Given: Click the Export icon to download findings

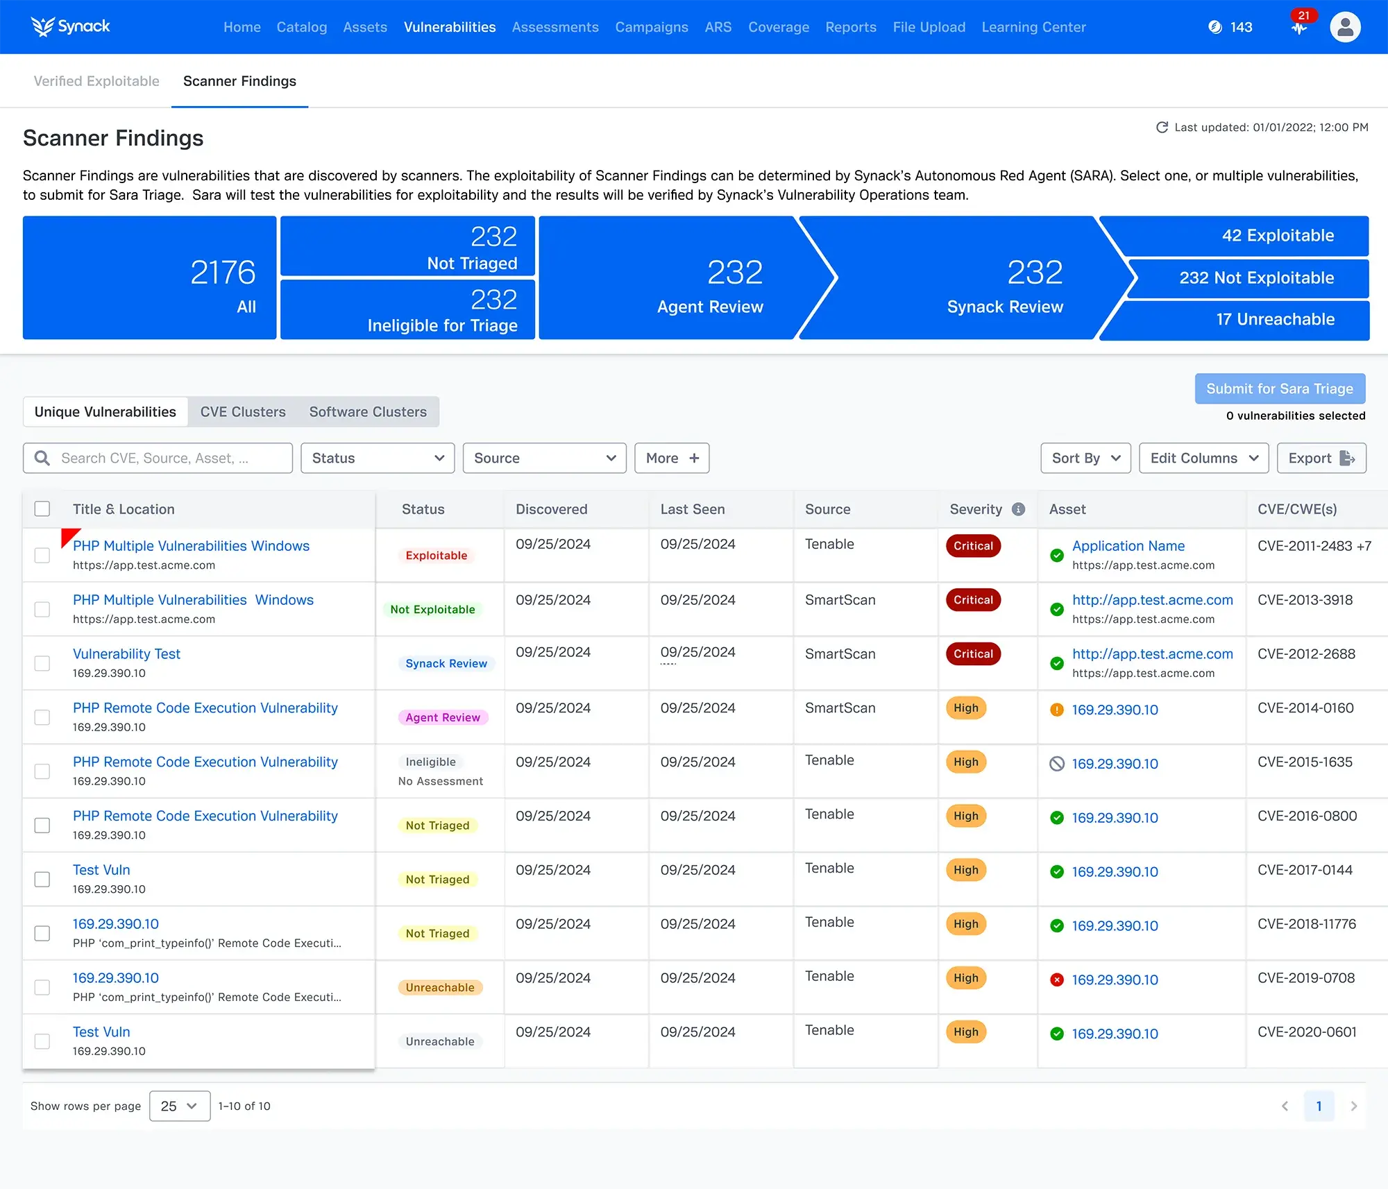Looking at the screenshot, I should click(x=1347, y=458).
